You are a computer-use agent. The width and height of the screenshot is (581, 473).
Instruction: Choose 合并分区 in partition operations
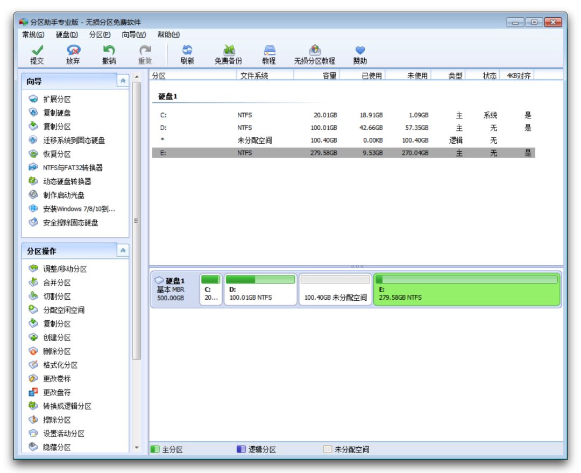[57, 283]
